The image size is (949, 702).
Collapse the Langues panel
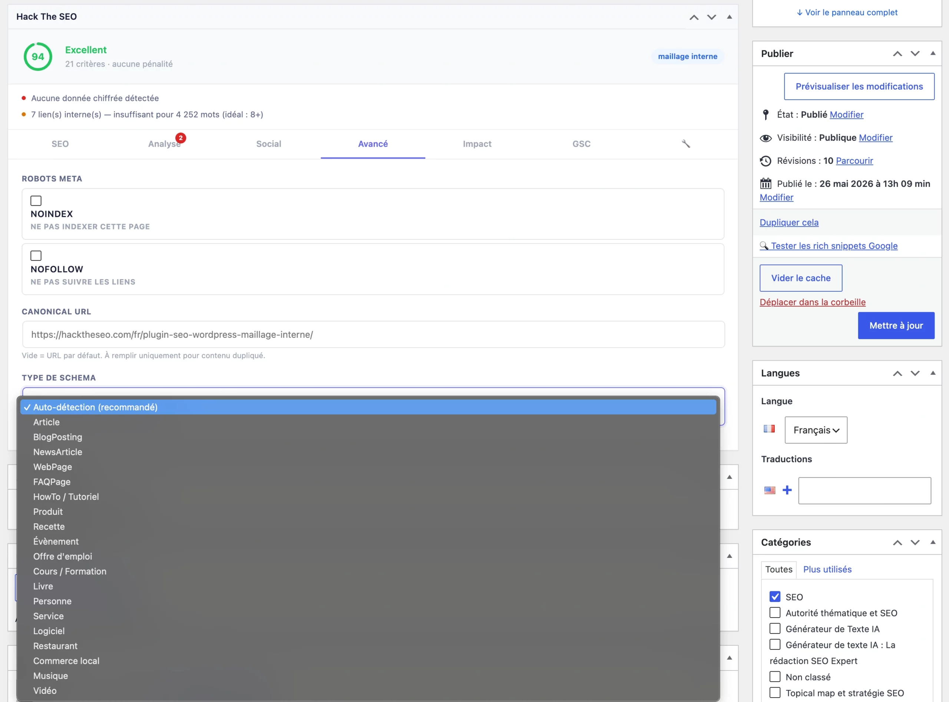pyautogui.click(x=933, y=373)
